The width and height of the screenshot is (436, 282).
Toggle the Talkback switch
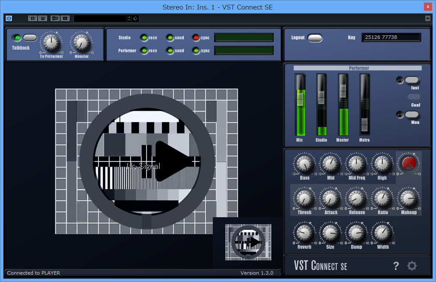(30, 38)
